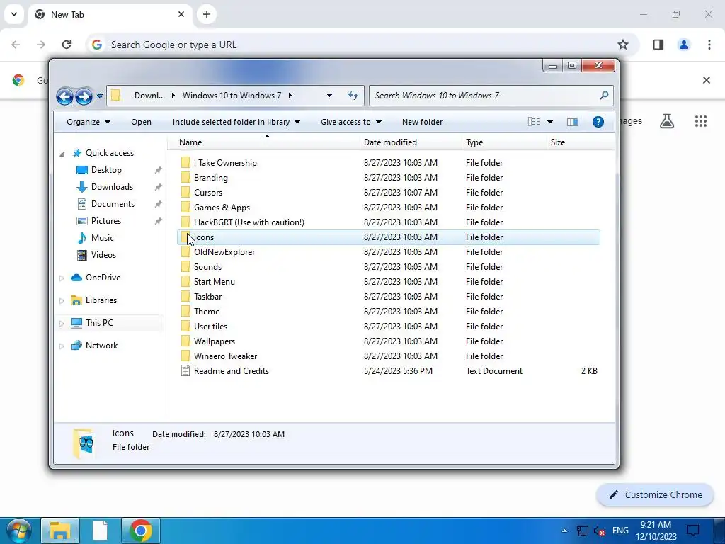Open the Organize menu

(89, 122)
